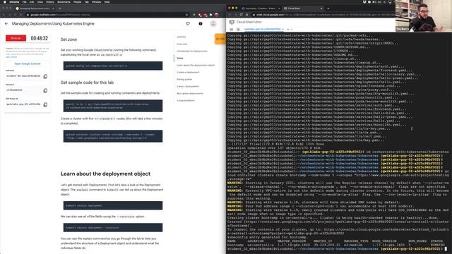Screen dimensions: 452x254
Task: Click 'Learn about the deployment object' heading
Action: tap(105, 174)
